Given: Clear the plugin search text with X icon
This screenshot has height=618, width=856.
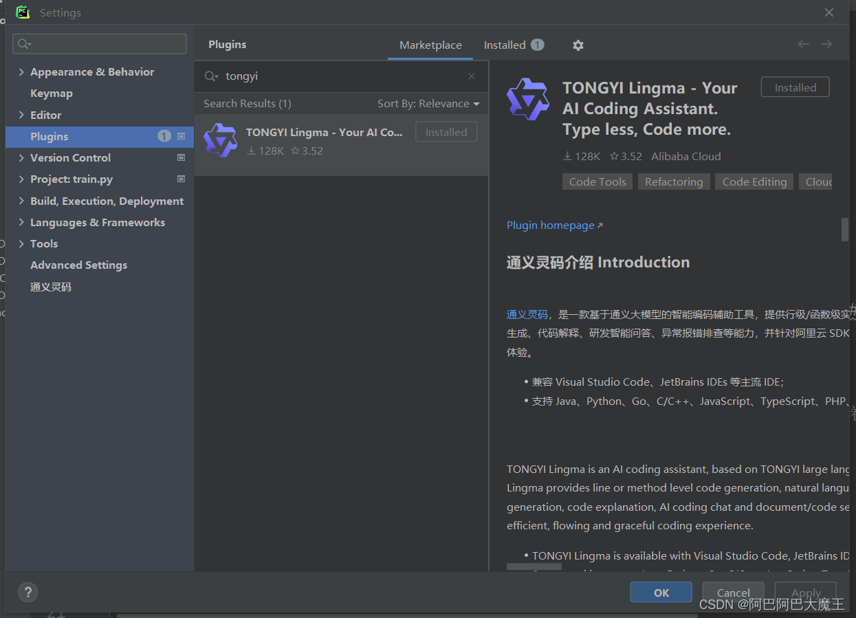Looking at the screenshot, I should [472, 76].
